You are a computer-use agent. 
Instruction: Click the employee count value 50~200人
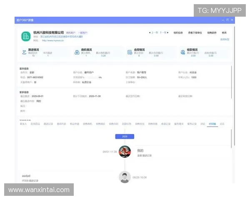click(142, 77)
